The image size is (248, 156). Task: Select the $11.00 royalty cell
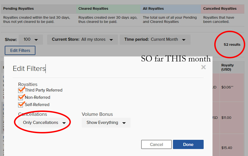coord(226,118)
